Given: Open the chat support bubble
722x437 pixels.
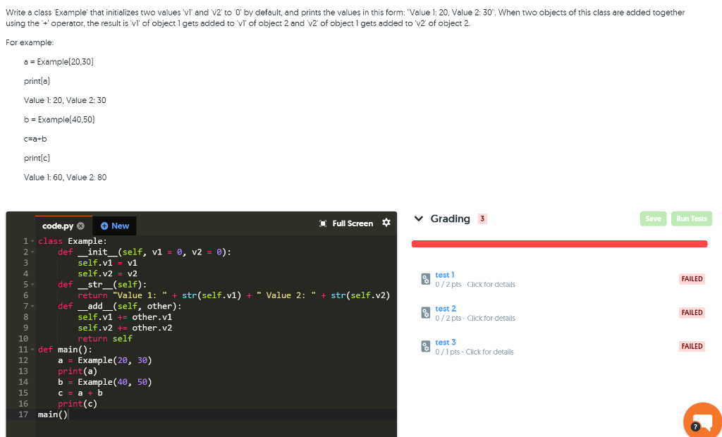Looking at the screenshot, I should pyautogui.click(x=702, y=419).
